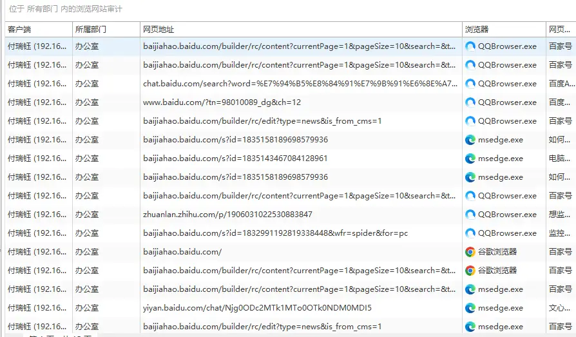
Task: Click QQBrowser.exe text in www.baidu.com row
Action: pos(507,102)
